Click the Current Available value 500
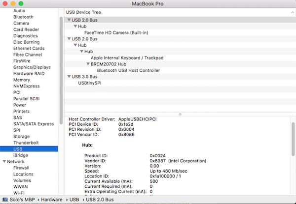 pos(153,181)
